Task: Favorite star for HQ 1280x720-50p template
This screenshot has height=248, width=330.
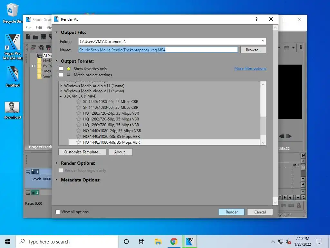Action: (79, 119)
